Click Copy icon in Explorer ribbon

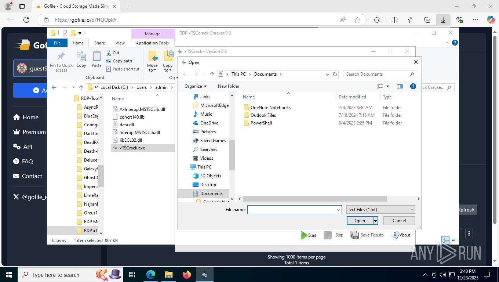coord(81,59)
